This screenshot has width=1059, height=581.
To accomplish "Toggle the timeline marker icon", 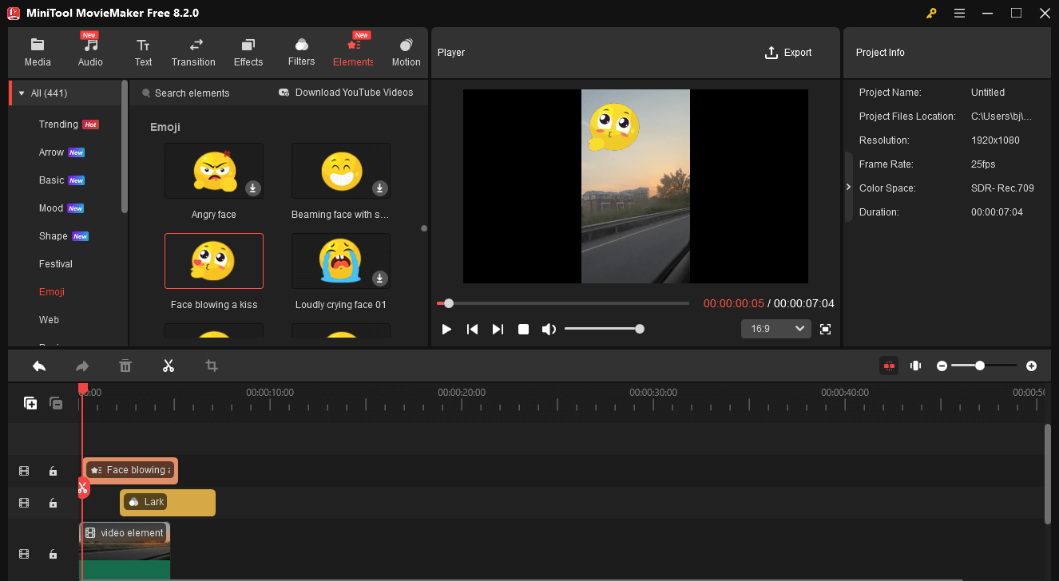I will click(916, 366).
